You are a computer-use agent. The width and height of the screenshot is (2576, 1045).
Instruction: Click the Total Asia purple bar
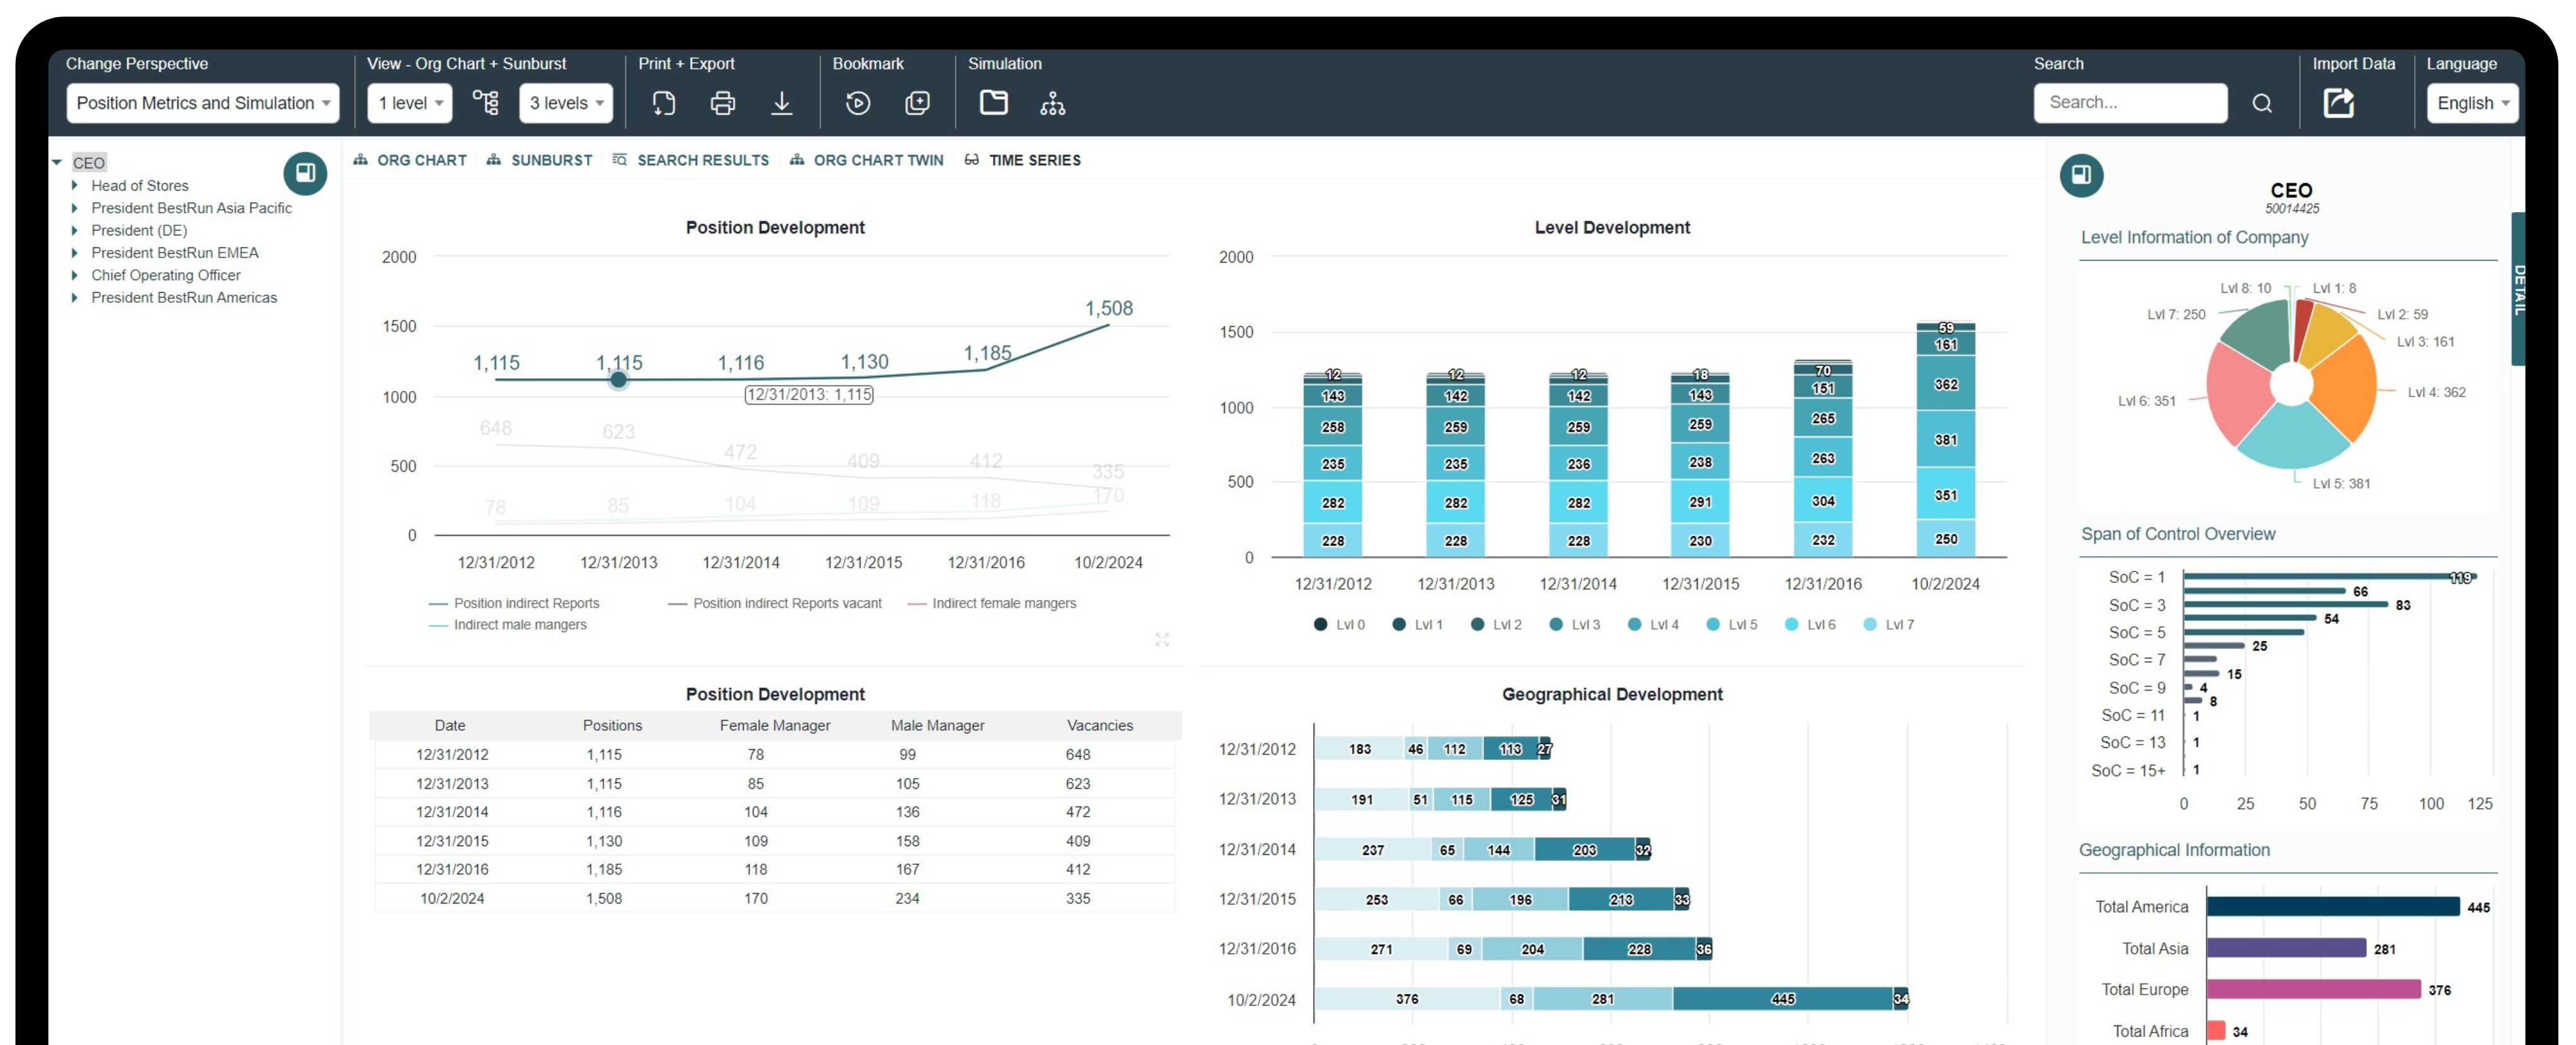(2286, 948)
